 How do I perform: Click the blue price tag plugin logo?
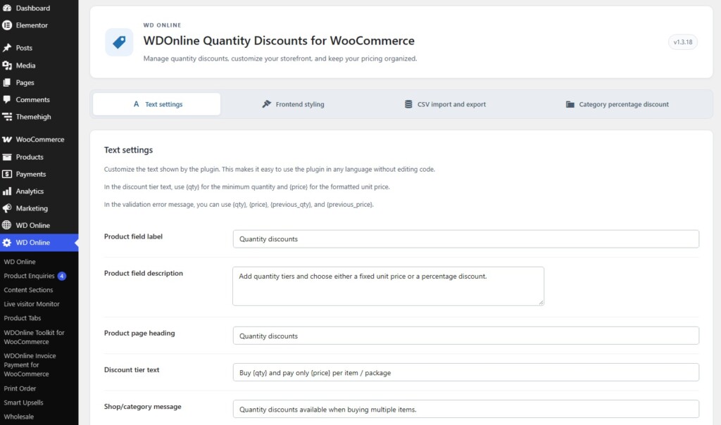point(119,42)
